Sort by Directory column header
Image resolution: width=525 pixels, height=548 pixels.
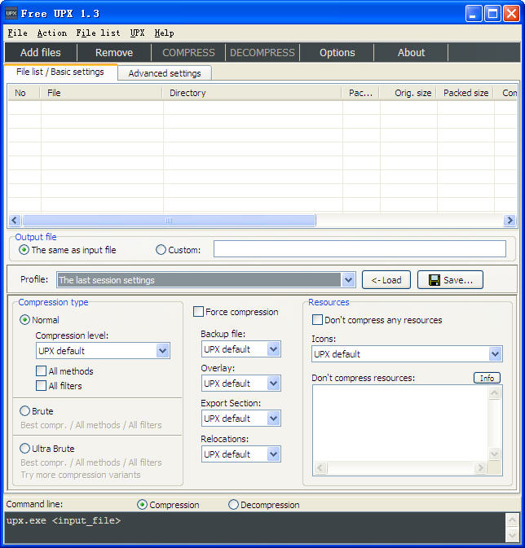click(253, 93)
